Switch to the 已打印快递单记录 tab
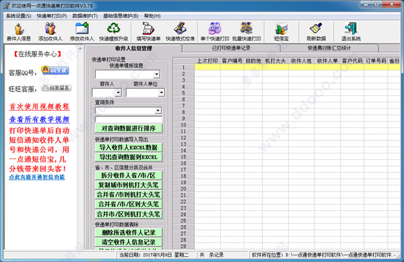Screen dimensions: 404x262 point(231,48)
